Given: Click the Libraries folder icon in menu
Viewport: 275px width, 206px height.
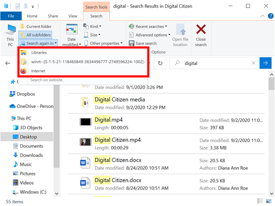Looking at the screenshot, I should 23,52.
